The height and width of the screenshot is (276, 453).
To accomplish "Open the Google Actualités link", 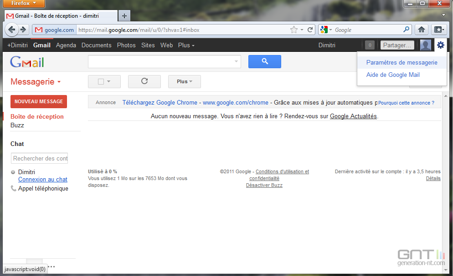I will (353, 116).
